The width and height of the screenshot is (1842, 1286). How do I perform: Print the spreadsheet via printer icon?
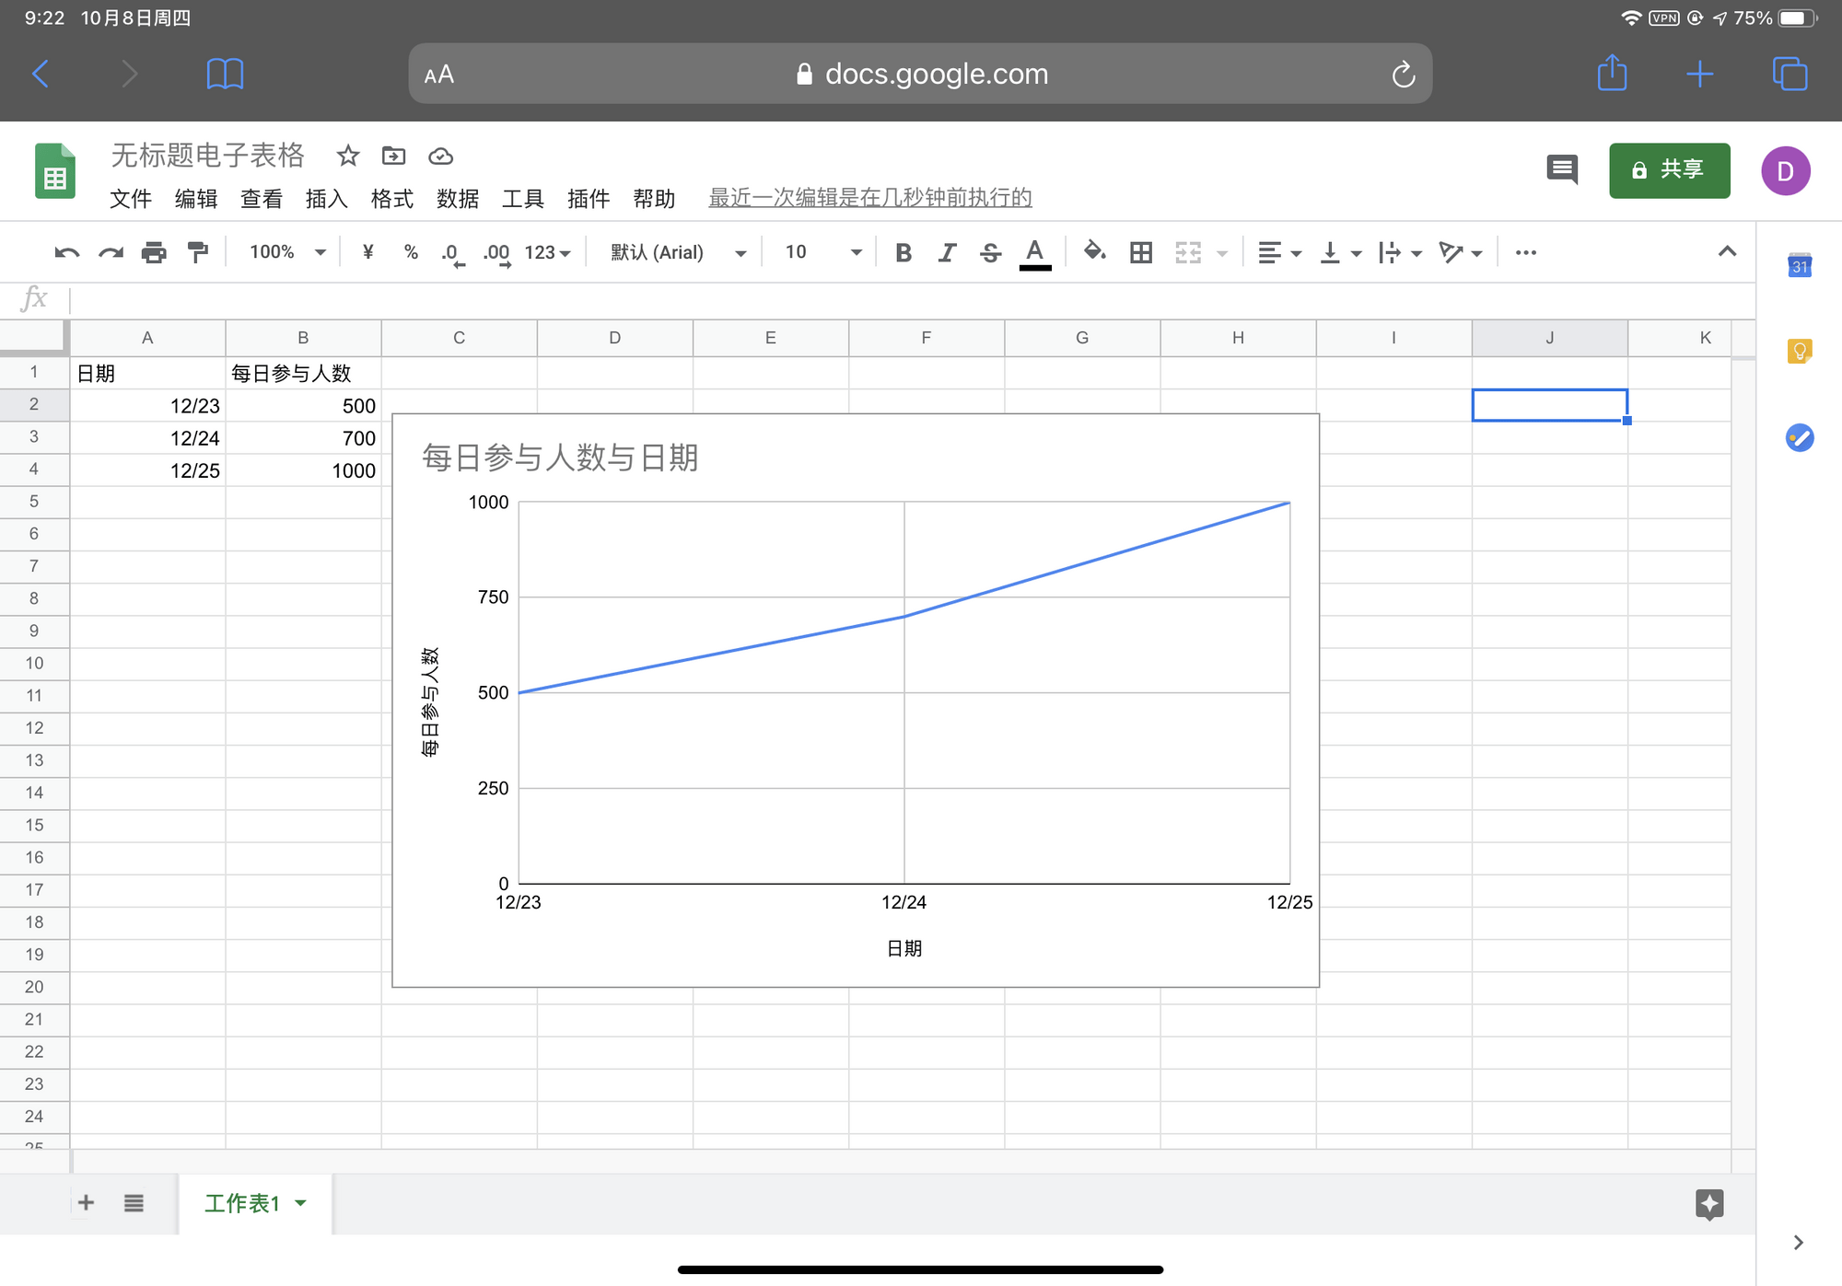(154, 252)
